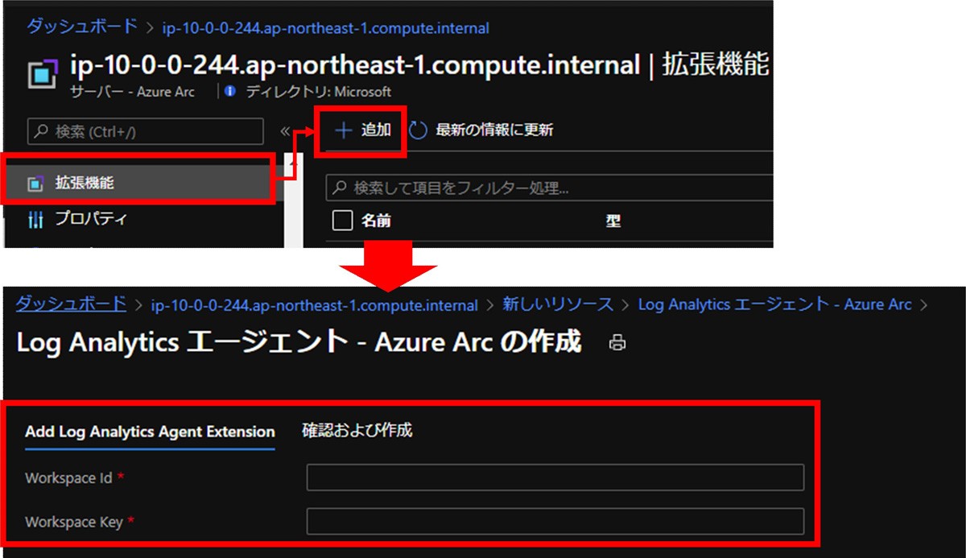Viewport: 966px width, 558px height.
Task: Click ダッシュボード breadcrumb in lower panel
Action: (x=72, y=304)
